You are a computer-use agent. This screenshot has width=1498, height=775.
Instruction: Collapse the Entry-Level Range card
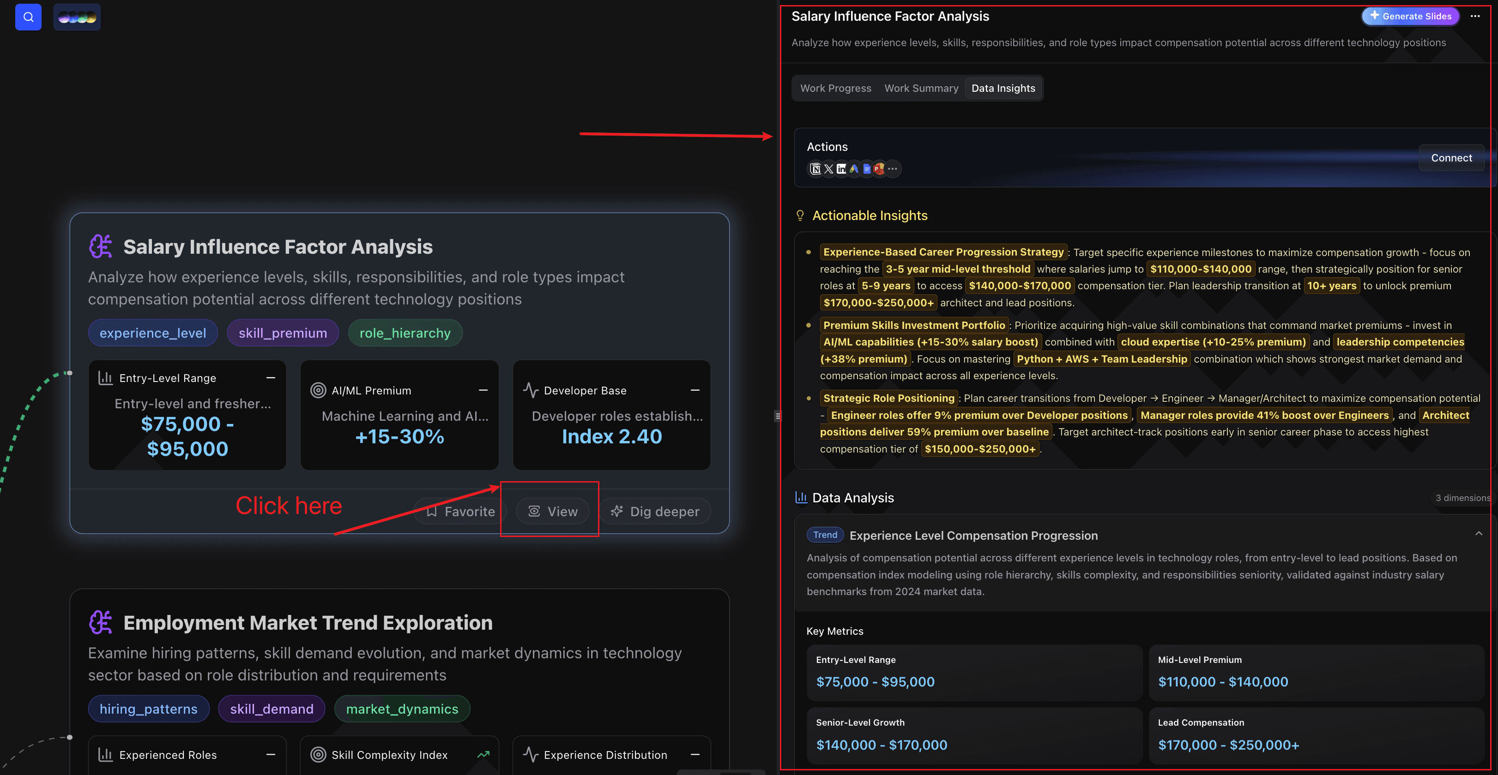[x=271, y=378]
